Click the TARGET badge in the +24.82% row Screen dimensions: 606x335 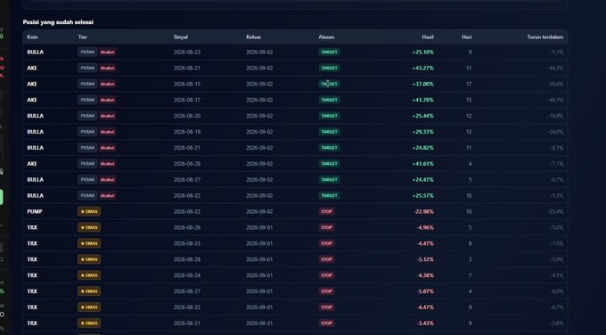[x=329, y=148]
